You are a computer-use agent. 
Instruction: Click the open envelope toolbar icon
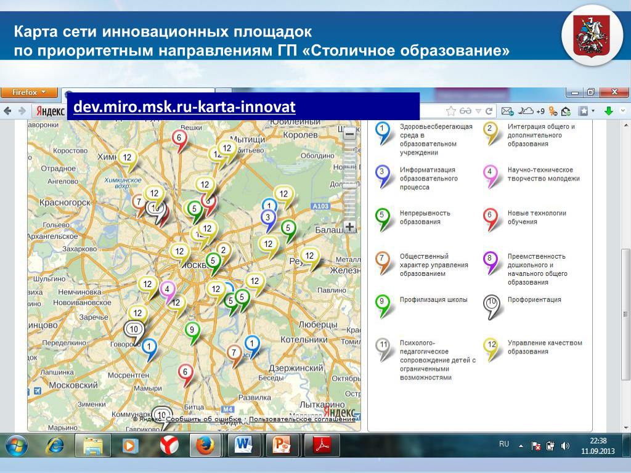[x=566, y=111]
